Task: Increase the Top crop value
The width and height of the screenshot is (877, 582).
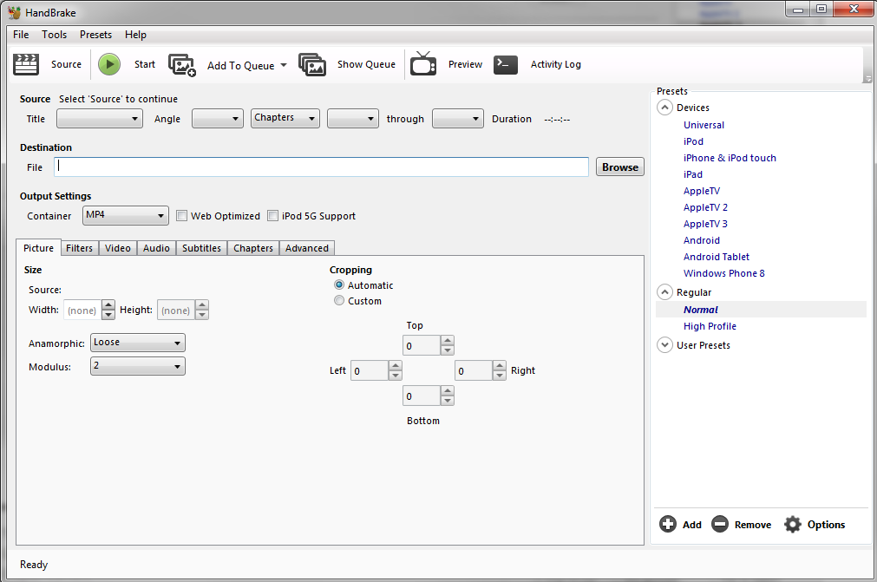Action: [x=447, y=341]
